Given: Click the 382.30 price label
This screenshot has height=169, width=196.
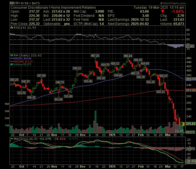Looking at the screenshot, I should (101, 78).
